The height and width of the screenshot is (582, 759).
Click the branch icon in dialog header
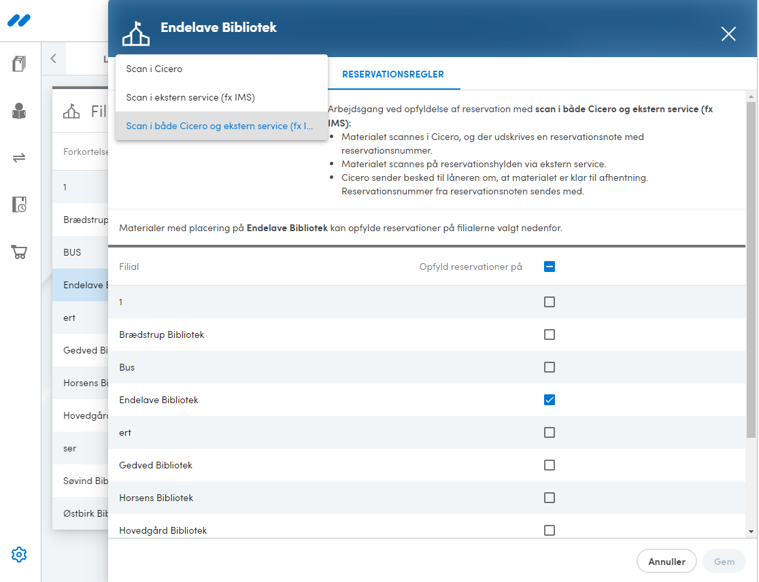click(136, 33)
